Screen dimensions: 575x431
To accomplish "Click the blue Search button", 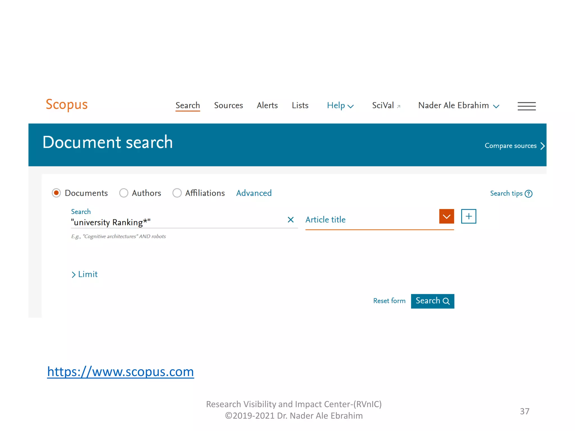I will (432, 301).
